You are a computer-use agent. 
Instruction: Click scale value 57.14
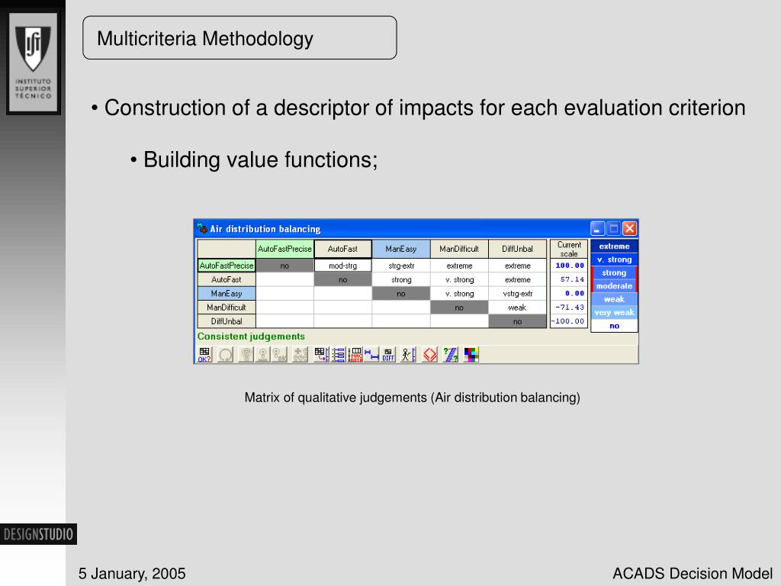click(x=569, y=279)
